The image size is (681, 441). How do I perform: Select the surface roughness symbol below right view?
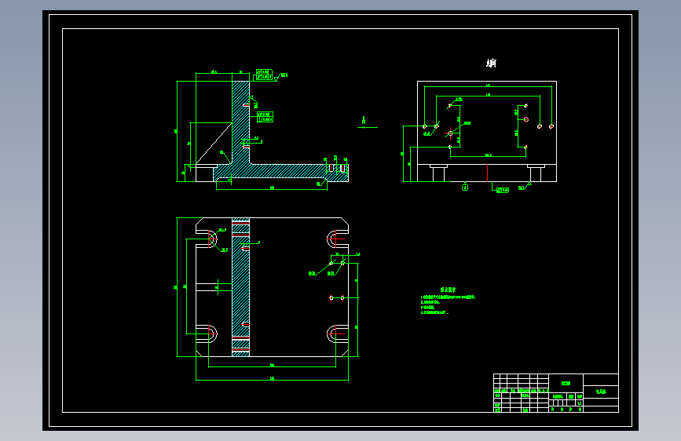(x=525, y=187)
